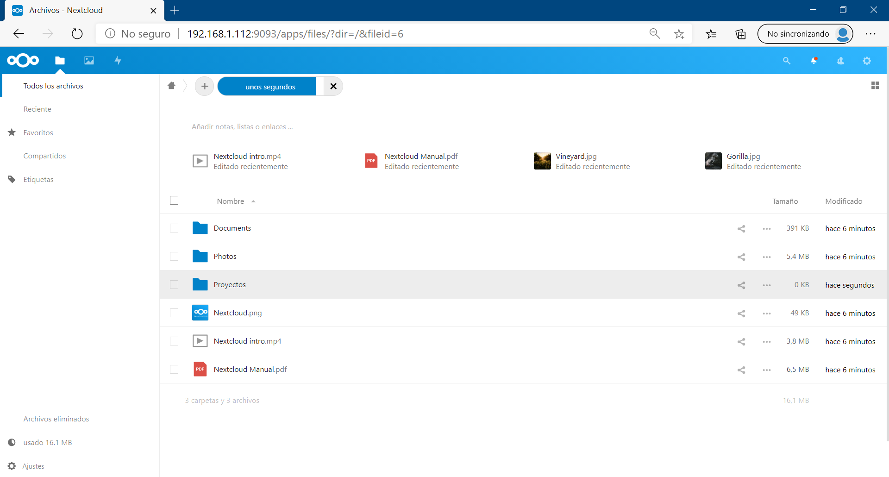The height and width of the screenshot is (477, 889).
Task: Open the Activity lightning bolt icon
Action: pyautogui.click(x=118, y=61)
